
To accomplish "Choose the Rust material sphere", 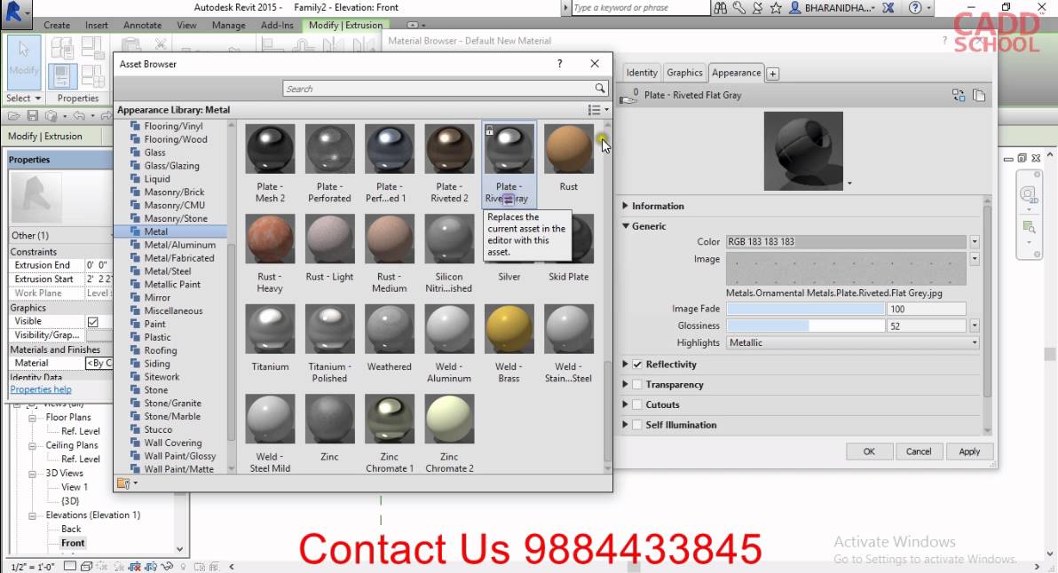I will pyautogui.click(x=568, y=149).
